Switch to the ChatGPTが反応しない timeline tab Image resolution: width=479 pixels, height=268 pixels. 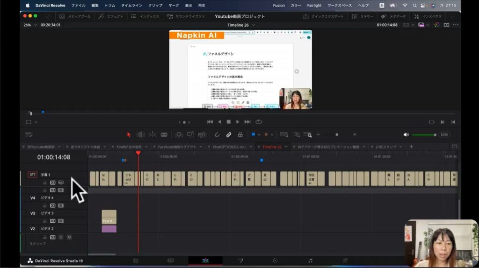click(x=229, y=147)
